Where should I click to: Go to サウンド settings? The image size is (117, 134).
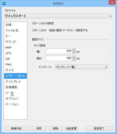[15, 42]
